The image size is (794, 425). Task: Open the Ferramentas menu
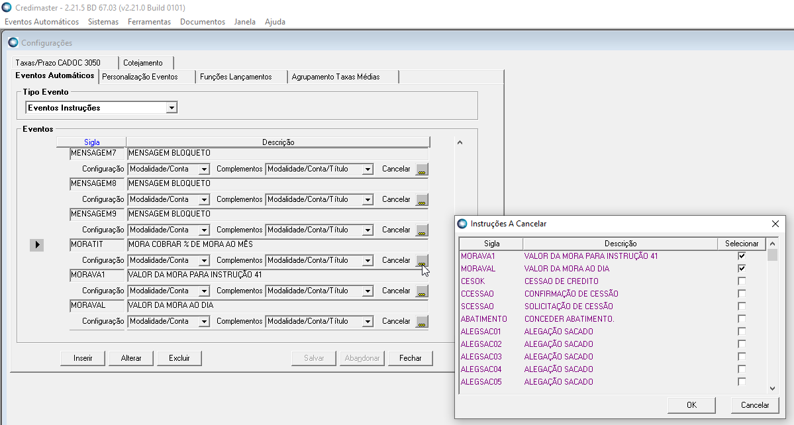150,22
